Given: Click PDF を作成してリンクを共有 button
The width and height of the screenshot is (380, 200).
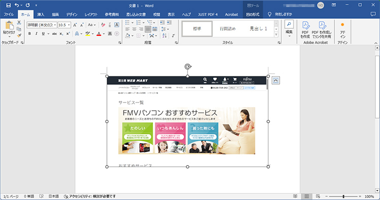Looking at the screenshot, I should (321, 30).
